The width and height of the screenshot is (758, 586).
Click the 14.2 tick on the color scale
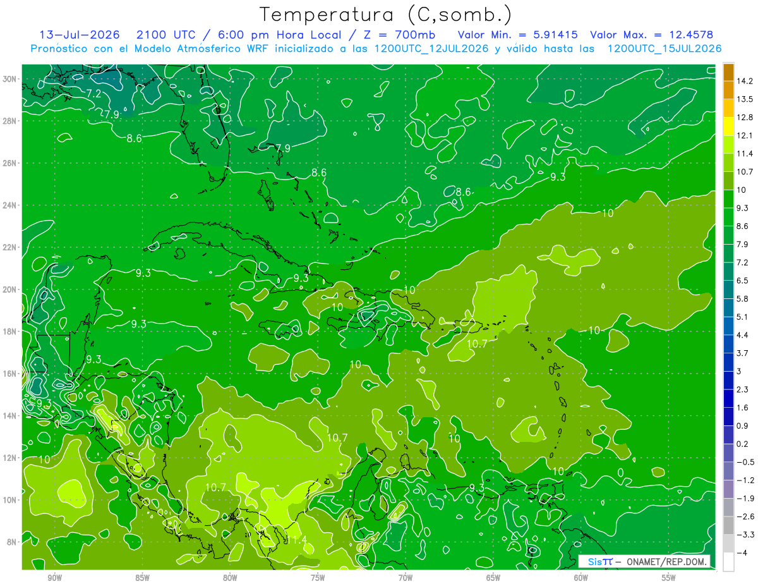coord(745,81)
